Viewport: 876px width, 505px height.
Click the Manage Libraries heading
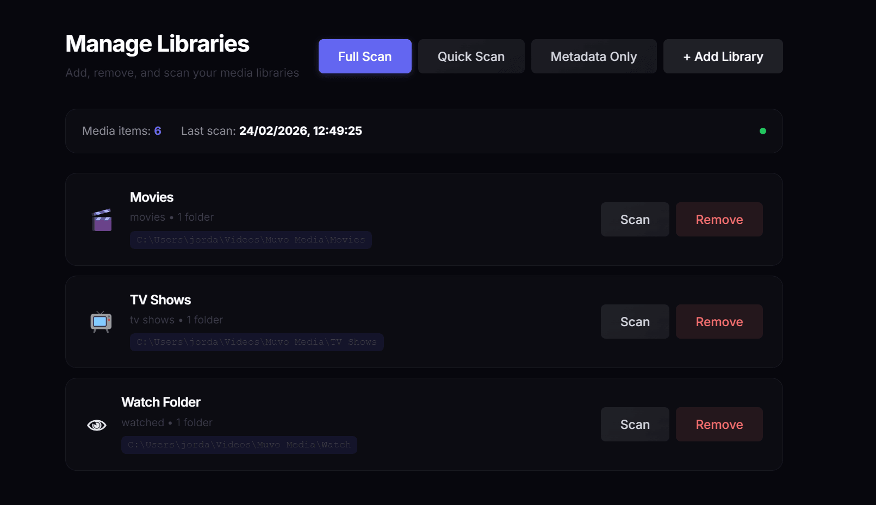coord(157,43)
